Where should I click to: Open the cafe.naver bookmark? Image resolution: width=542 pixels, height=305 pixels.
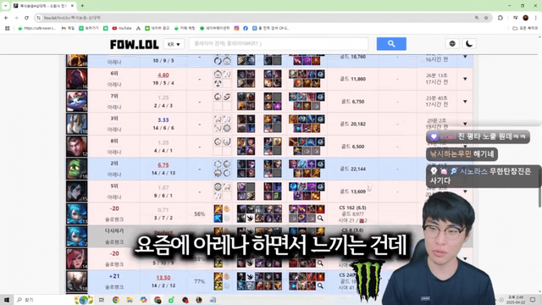coord(37,28)
